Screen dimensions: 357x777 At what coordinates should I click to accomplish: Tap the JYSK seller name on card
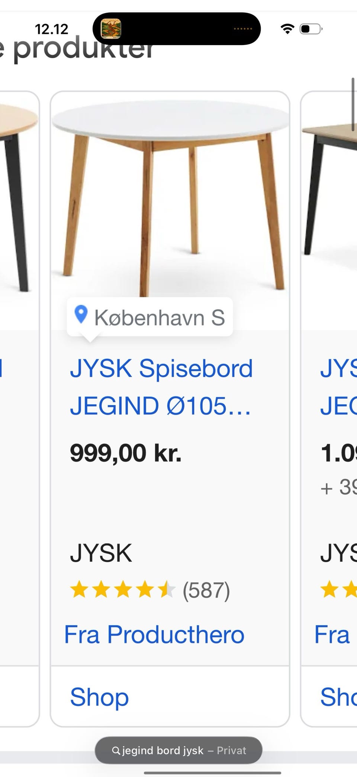coord(101,553)
